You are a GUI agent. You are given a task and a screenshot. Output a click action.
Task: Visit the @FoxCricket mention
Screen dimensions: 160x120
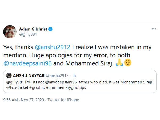18,87
